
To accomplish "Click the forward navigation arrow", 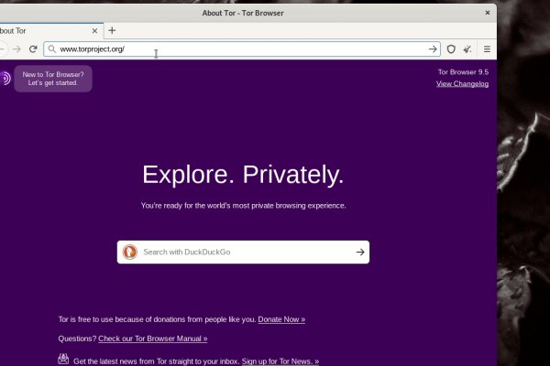I will pos(16,49).
